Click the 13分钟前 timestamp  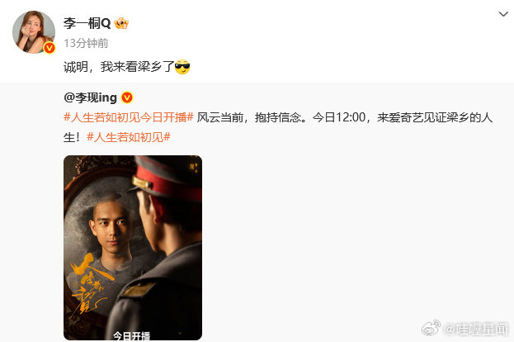(x=86, y=43)
